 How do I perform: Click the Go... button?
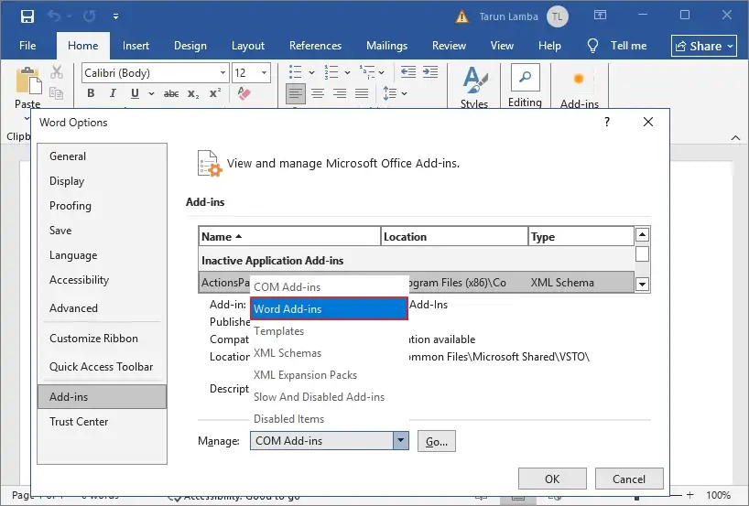pyautogui.click(x=437, y=441)
